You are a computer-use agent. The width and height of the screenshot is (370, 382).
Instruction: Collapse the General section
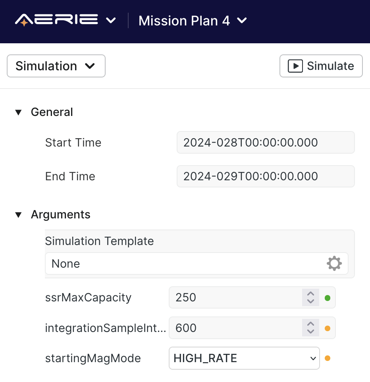pos(18,112)
